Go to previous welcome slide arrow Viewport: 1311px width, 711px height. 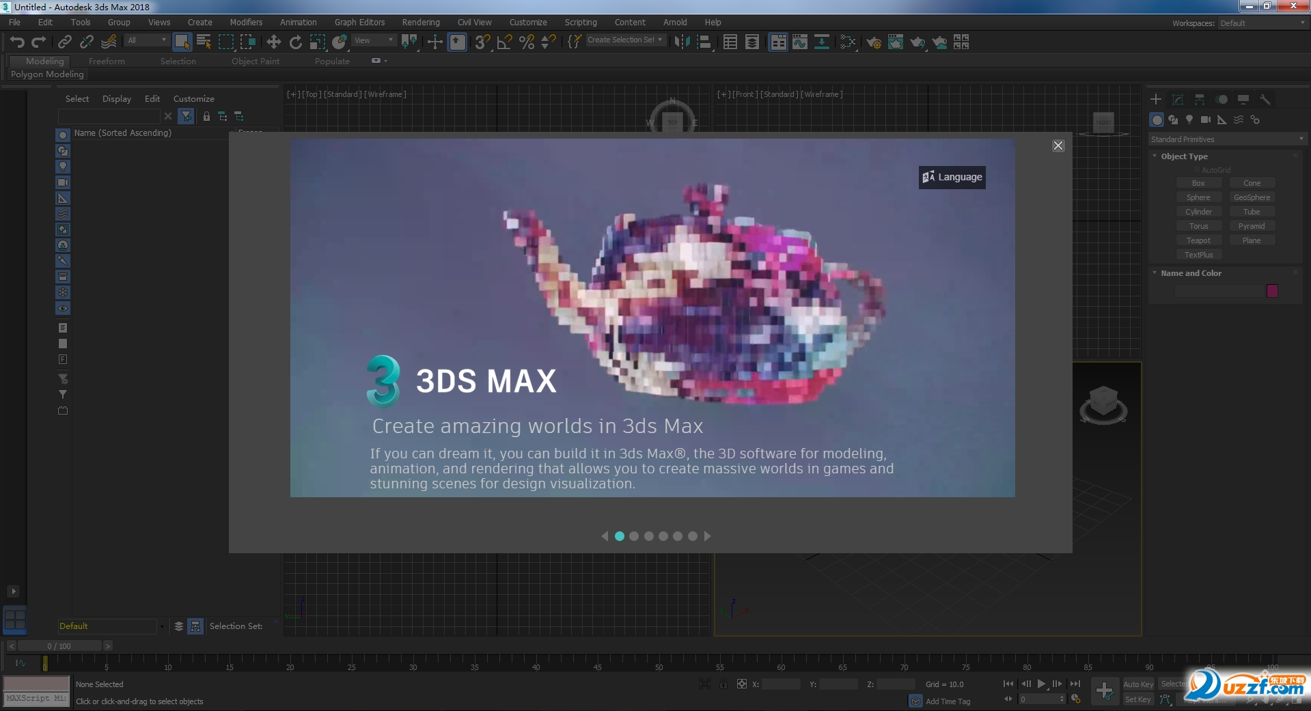[x=605, y=536]
